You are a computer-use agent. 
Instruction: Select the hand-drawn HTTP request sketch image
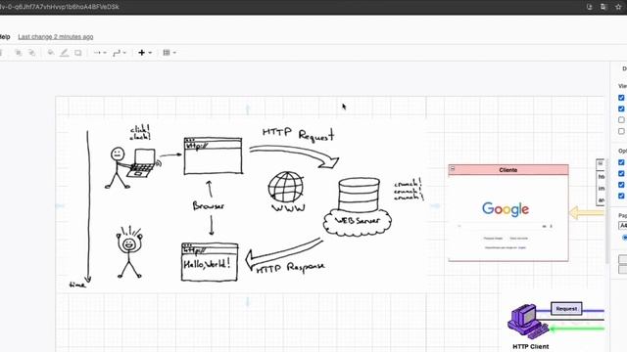click(247, 204)
